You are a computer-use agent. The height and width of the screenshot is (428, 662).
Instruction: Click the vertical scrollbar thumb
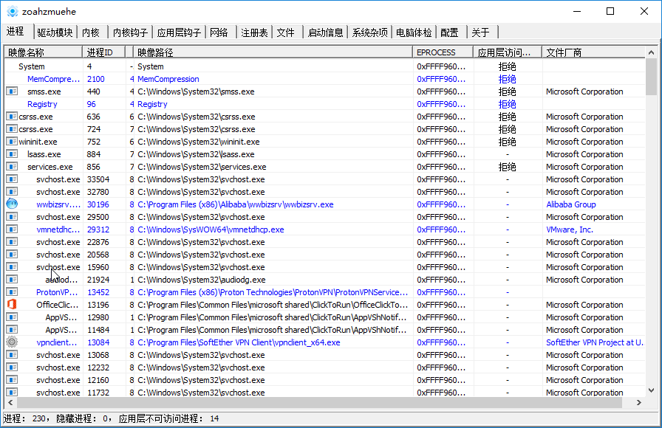[x=651, y=77]
